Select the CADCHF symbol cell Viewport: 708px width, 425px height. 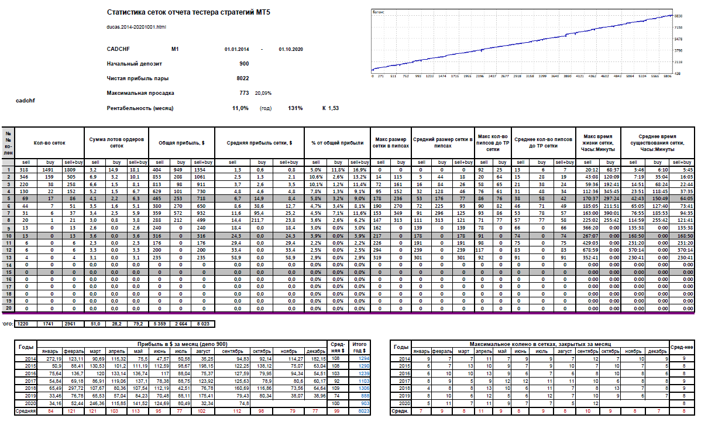118,49
